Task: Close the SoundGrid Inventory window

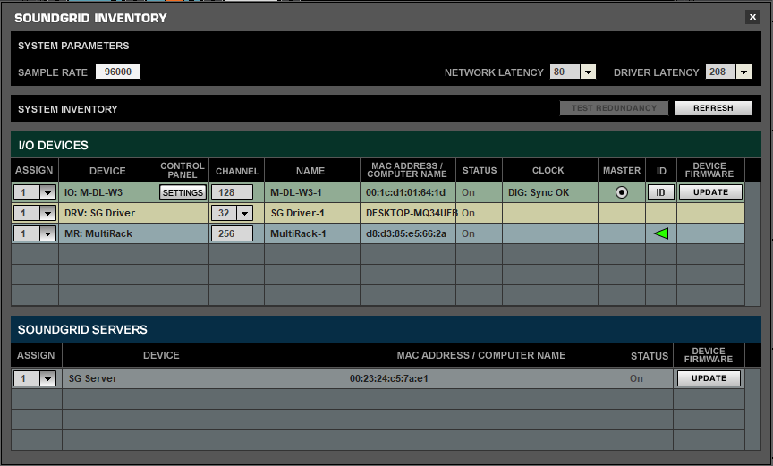Action: click(x=752, y=17)
